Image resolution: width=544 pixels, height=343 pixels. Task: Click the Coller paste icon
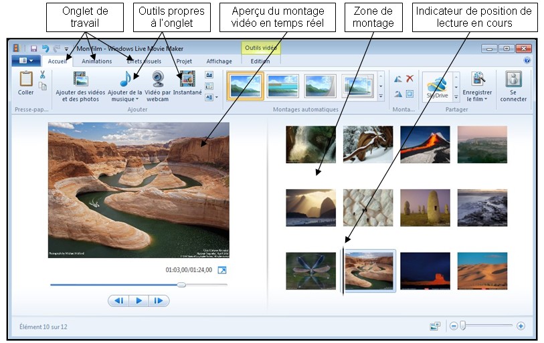(26, 80)
